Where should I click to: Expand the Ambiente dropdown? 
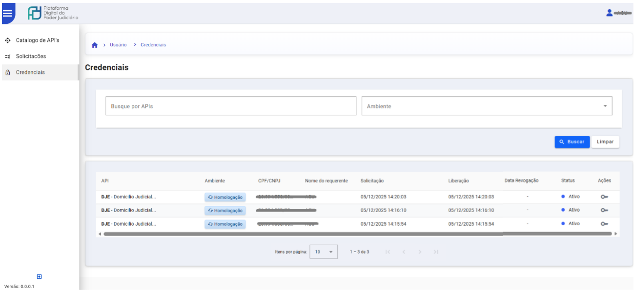487,106
